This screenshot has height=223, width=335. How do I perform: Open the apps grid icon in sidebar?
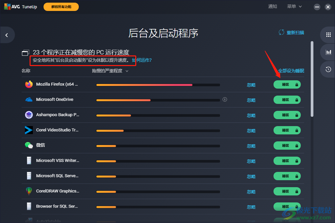pos(328,35)
